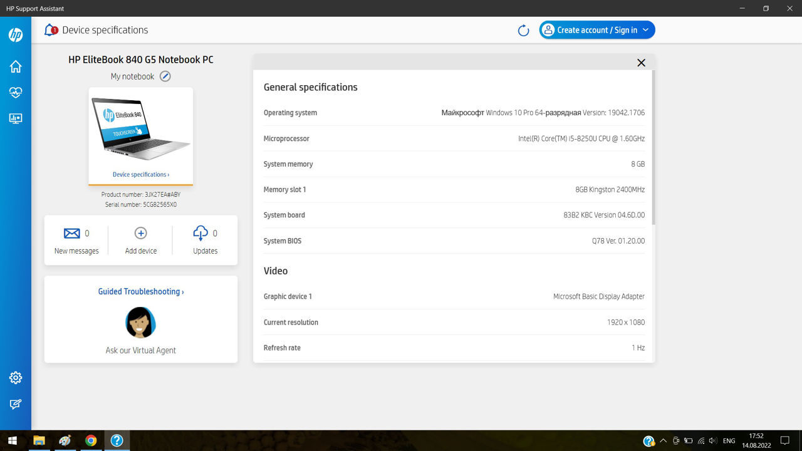Open the device health heart icon
The width and height of the screenshot is (802, 451).
[x=16, y=93]
